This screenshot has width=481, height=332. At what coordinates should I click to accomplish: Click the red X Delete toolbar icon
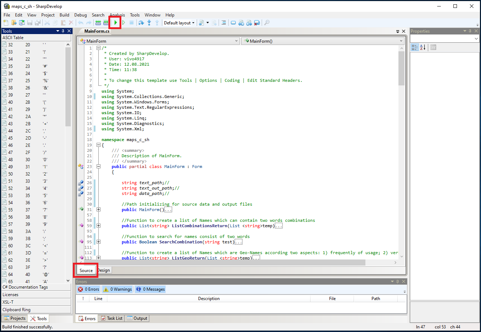pos(71,23)
